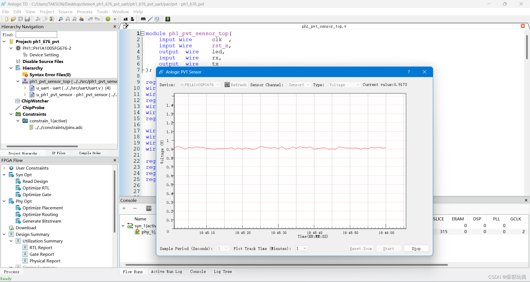The height and width of the screenshot is (282, 530).
Task: Switch to the Active Run Log tab
Action: pyautogui.click(x=166, y=272)
